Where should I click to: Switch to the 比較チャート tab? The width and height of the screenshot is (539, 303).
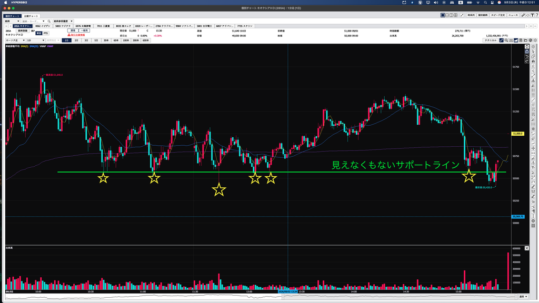click(31, 16)
